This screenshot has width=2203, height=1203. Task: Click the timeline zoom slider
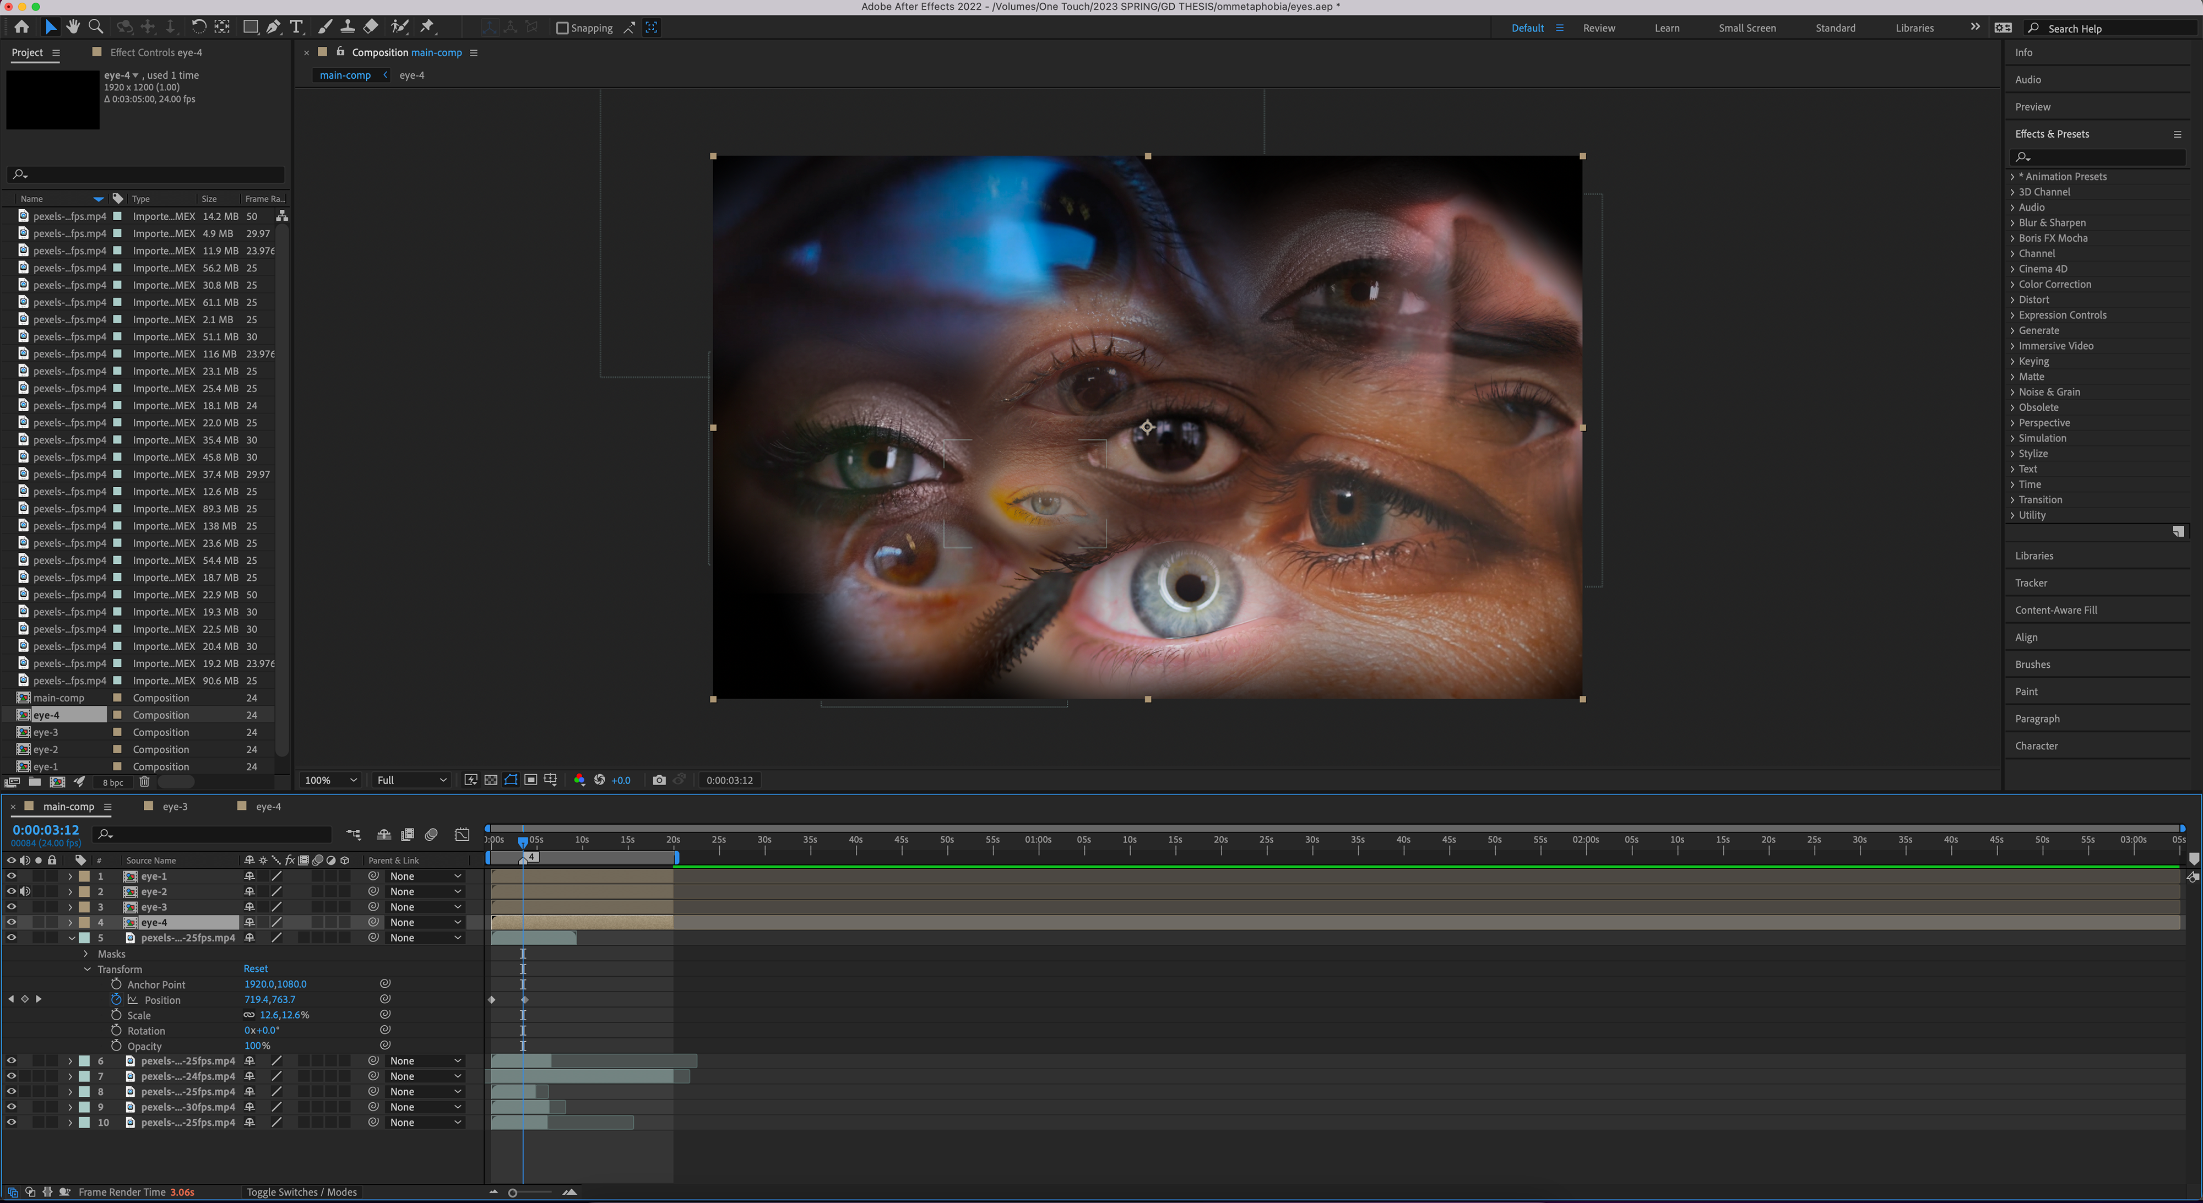click(513, 1193)
